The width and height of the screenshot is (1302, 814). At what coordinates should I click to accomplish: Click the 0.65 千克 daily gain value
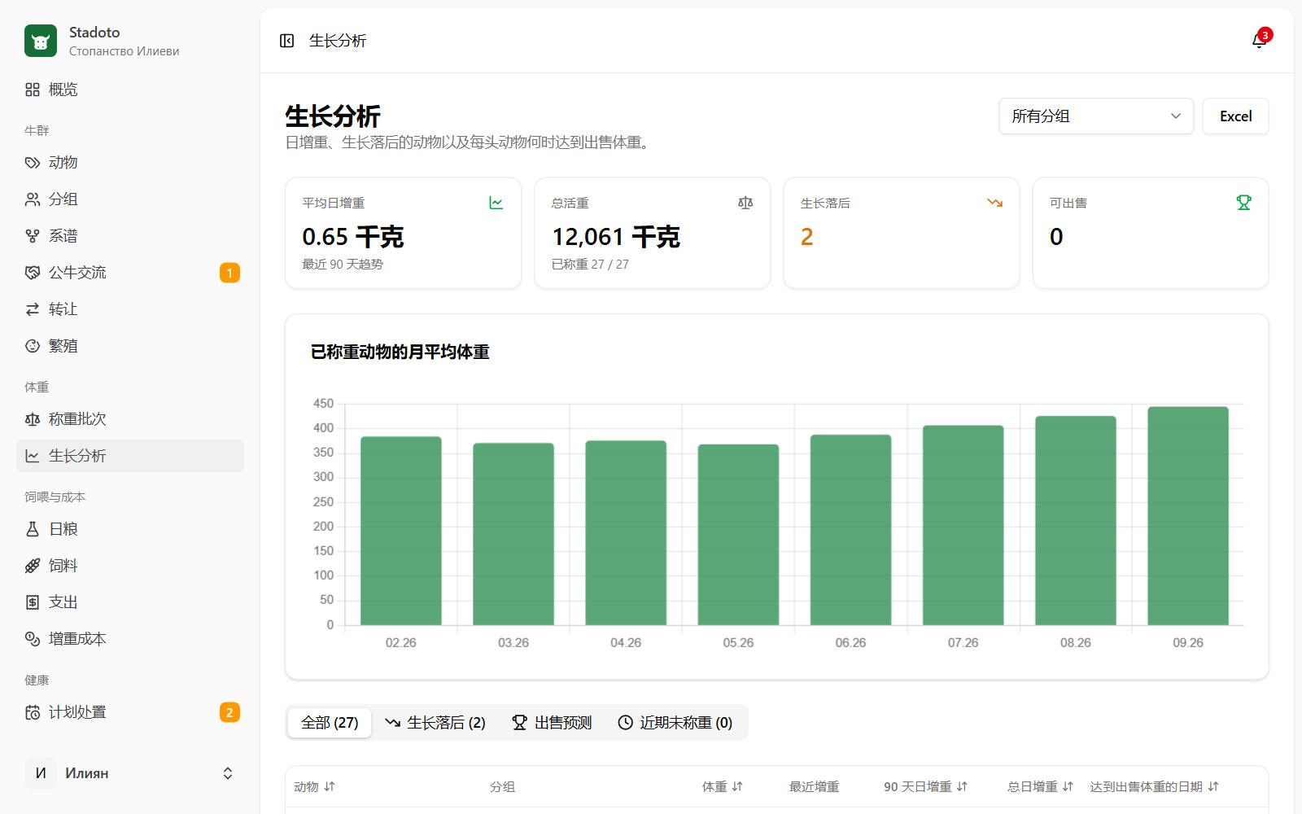pyautogui.click(x=353, y=237)
